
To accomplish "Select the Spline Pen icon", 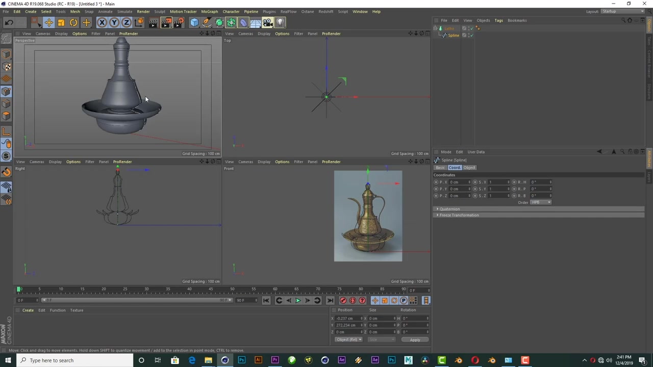I will click(207, 22).
